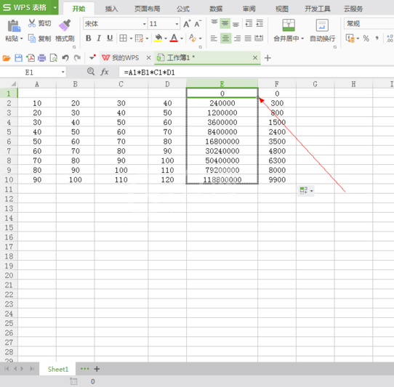This screenshot has width=394, height=387.
Task: Toggle Italic formatting
Action: click(99, 38)
